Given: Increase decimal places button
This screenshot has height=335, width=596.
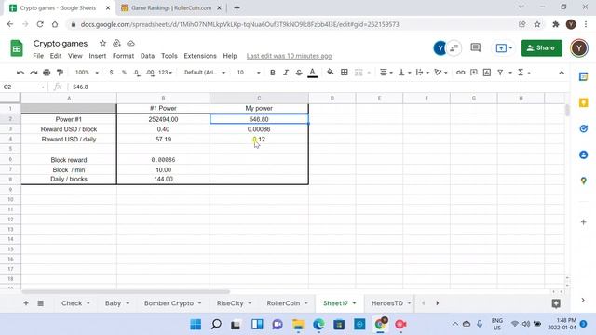Looking at the screenshot, I should tap(150, 73).
